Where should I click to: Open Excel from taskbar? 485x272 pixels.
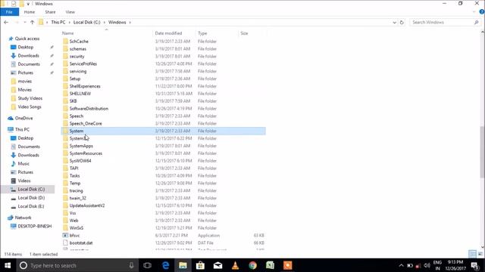[270, 265]
